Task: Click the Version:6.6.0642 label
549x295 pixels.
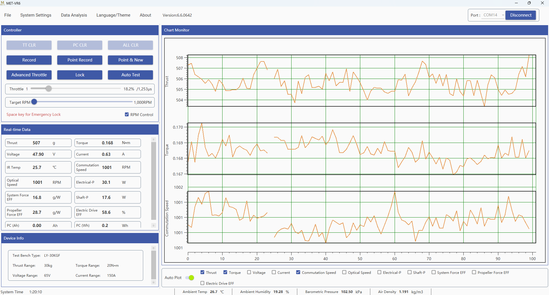Action: (x=177, y=15)
